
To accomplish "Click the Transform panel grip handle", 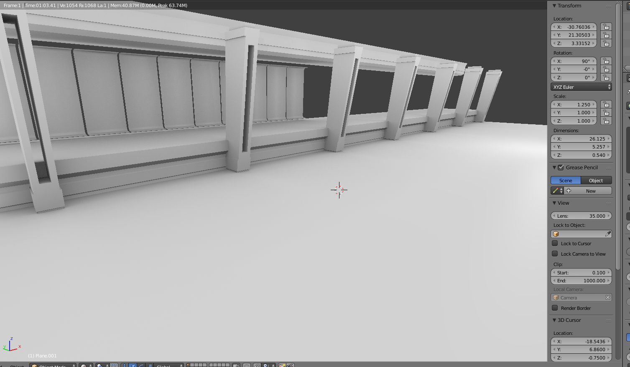I will click(609, 6).
